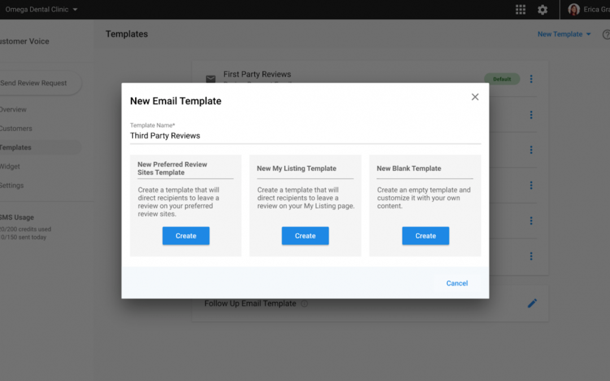
Task: Create a Blank template
Action: pos(426,235)
